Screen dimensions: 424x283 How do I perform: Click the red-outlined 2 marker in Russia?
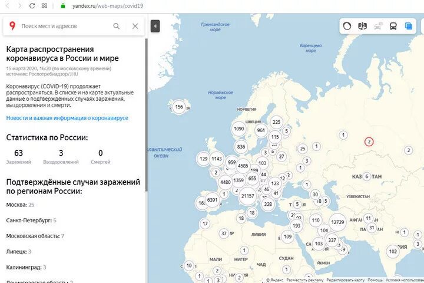coord(369,141)
